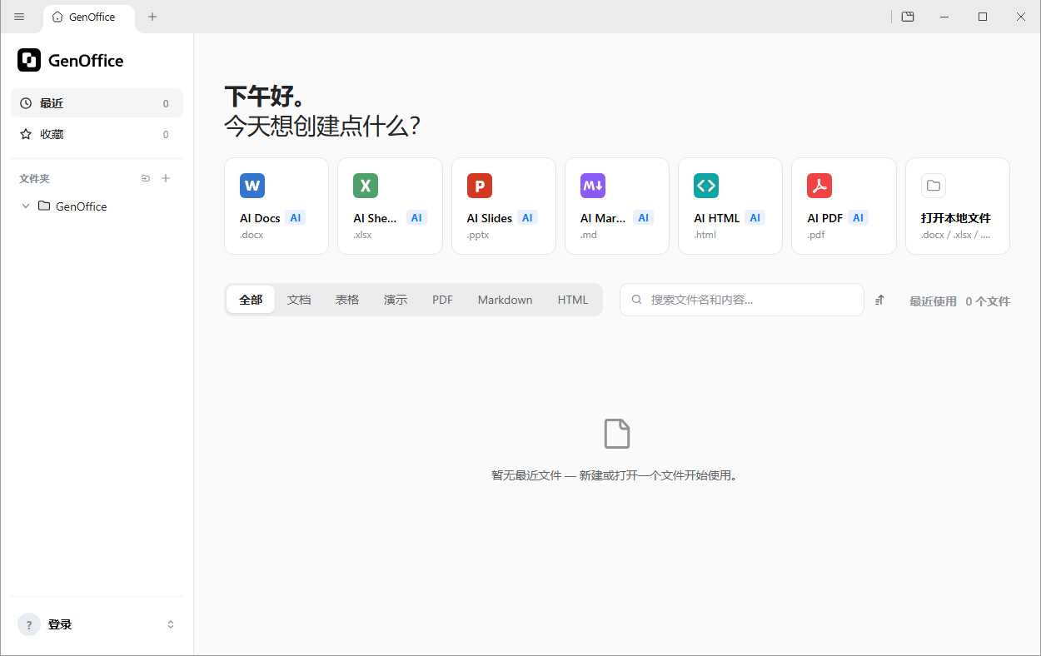Viewport: 1041px width, 656px height.
Task: Click the 暂无最近文件 empty message
Action: click(x=615, y=475)
